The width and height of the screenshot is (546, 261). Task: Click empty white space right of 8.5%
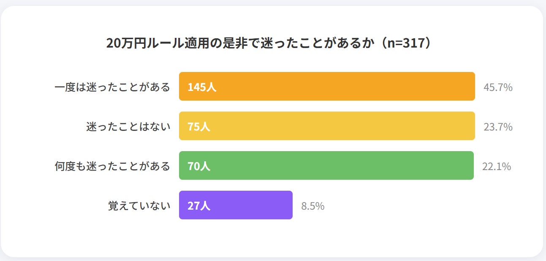(422, 206)
